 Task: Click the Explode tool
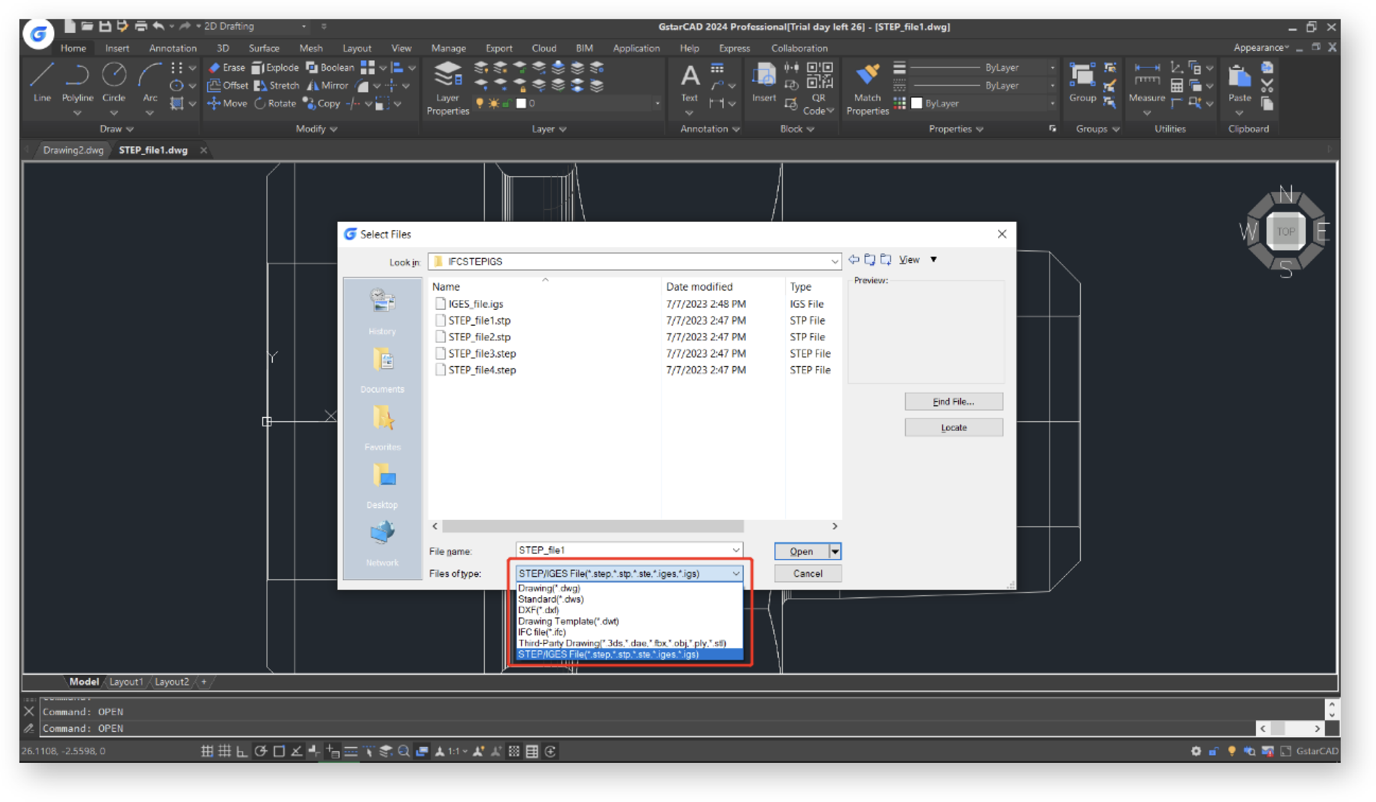click(x=275, y=67)
